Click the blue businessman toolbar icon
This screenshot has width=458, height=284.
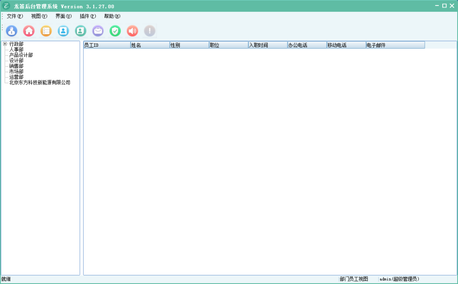coord(12,31)
